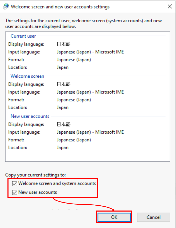Click the Welcome screen display language value

coord(64,84)
